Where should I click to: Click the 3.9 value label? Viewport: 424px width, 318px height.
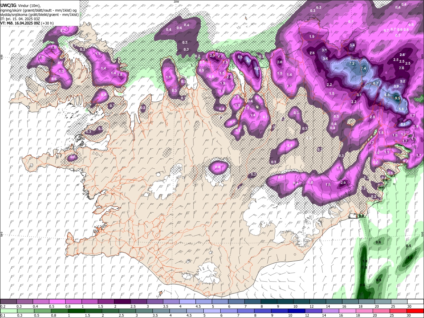click(x=396, y=86)
